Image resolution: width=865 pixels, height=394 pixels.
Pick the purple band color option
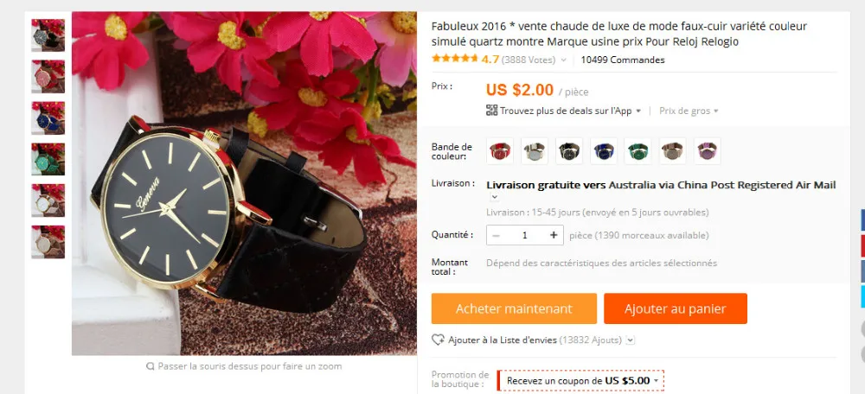tap(708, 151)
